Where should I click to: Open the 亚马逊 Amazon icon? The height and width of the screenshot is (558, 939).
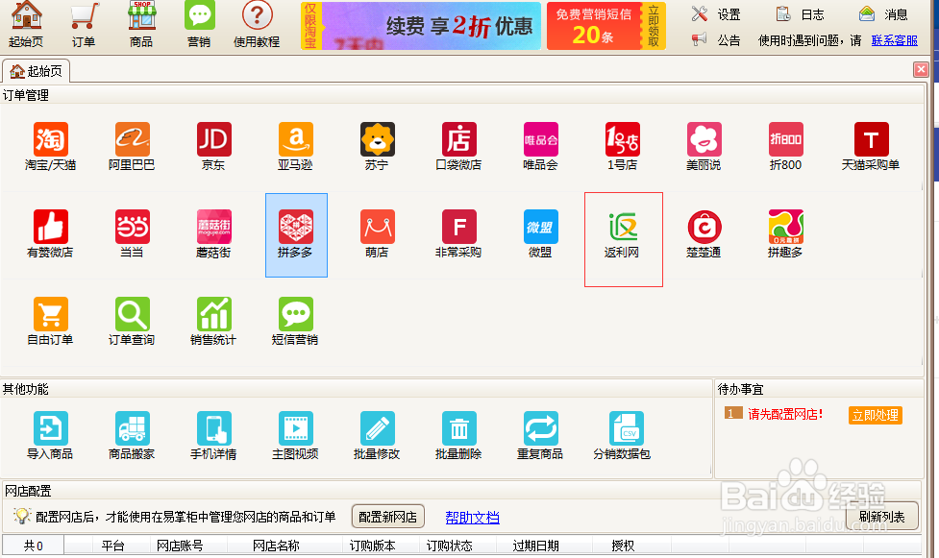point(295,147)
